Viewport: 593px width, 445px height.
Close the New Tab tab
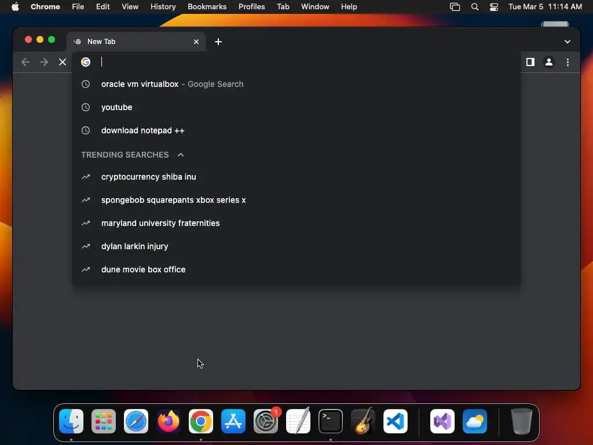[x=196, y=42]
